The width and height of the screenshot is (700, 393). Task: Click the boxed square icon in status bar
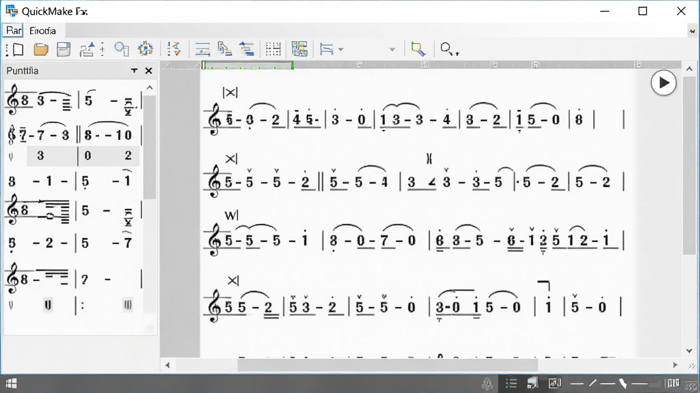[554, 383]
